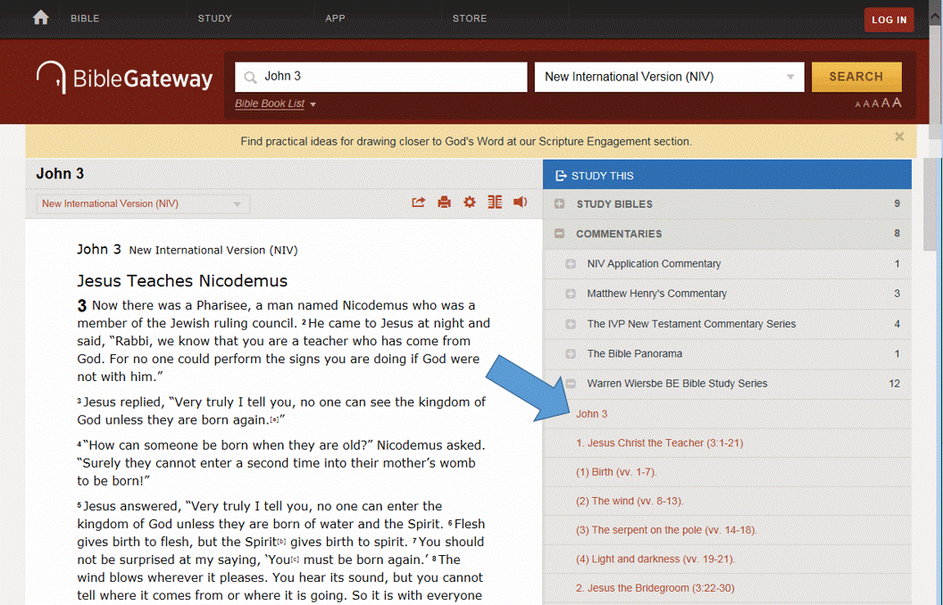943x605 pixels.
Task: Open the John 3 commentary link
Action: tap(592, 414)
